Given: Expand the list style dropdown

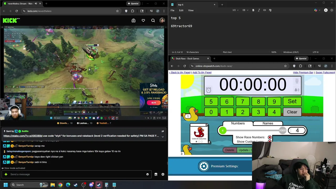Looking at the screenshot, I should [x=245, y=10].
